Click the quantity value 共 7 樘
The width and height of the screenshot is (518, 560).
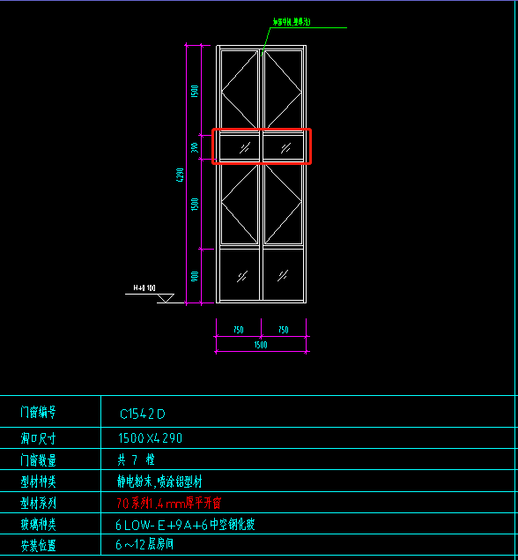pyautogui.click(x=136, y=459)
